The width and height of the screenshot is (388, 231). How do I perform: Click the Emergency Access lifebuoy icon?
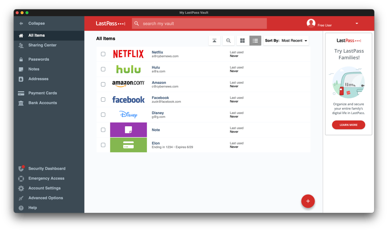[x=21, y=178]
